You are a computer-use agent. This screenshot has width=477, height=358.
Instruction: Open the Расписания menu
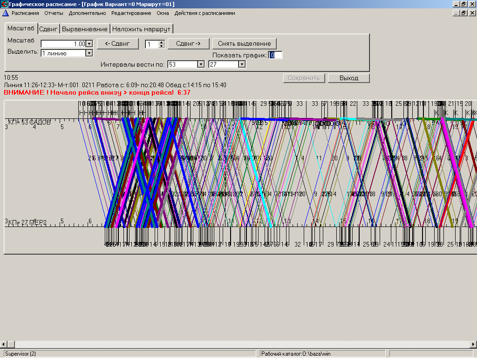point(25,13)
